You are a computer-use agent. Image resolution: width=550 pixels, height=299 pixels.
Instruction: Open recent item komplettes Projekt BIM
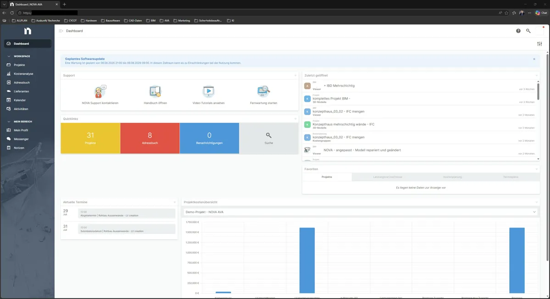(x=419, y=99)
